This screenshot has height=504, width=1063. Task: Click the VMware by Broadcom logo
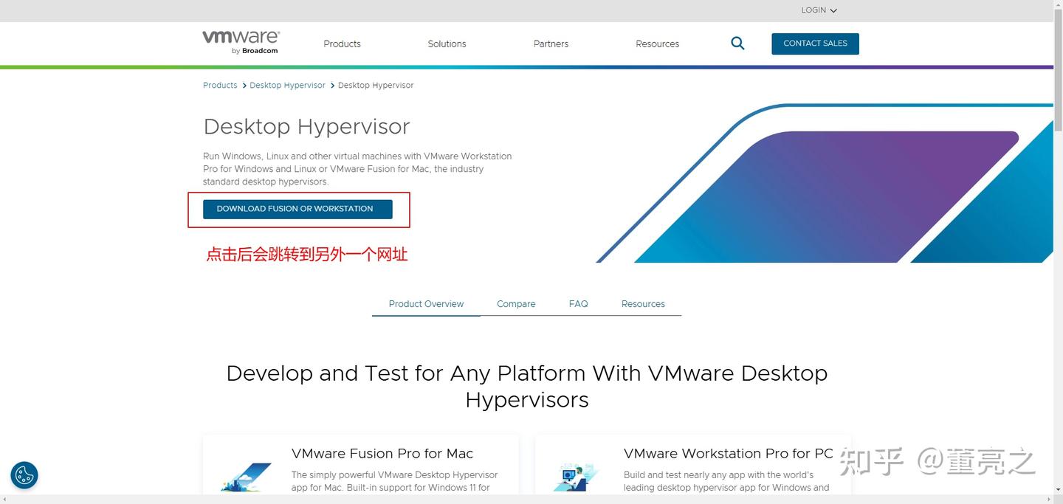240,42
